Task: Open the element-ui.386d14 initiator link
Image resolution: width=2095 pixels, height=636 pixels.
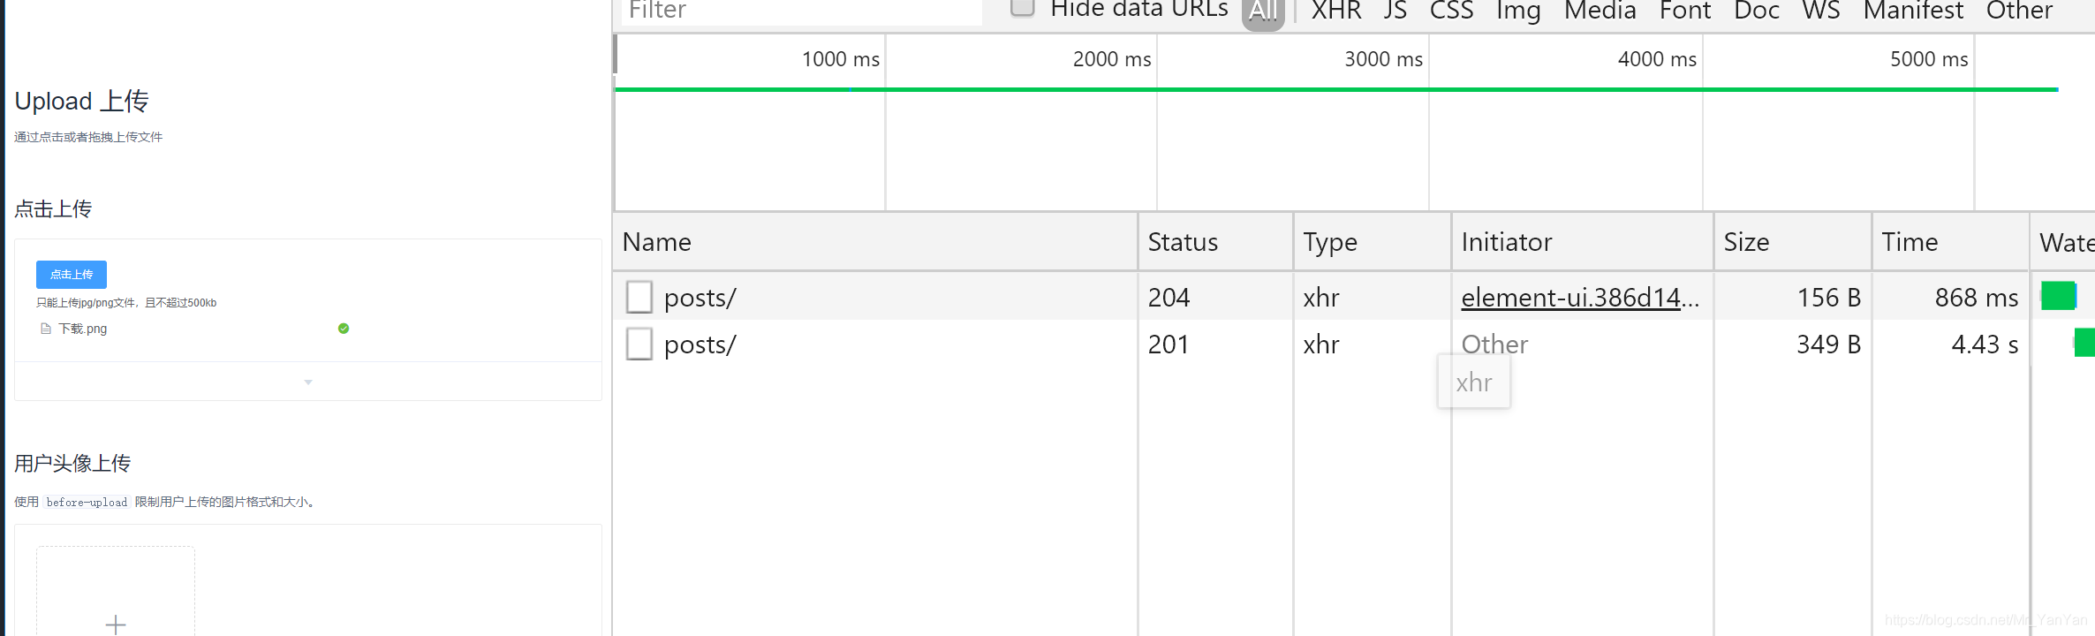Action: 1578,298
